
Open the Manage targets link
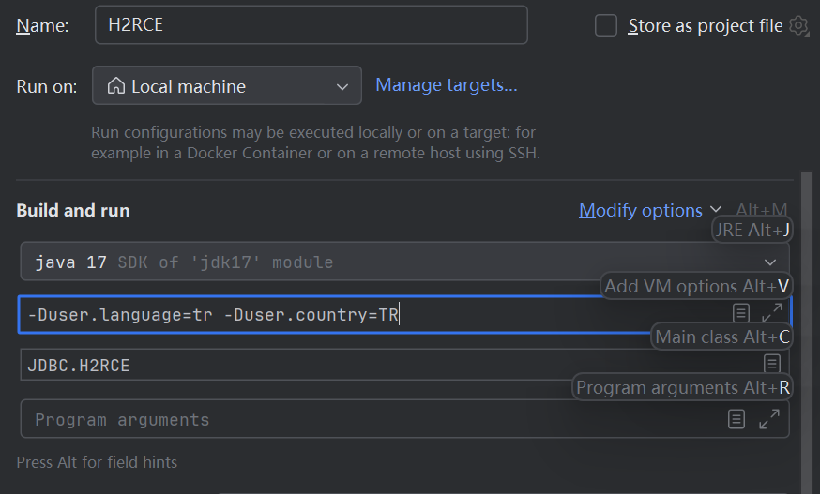pyautogui.click(x=446, y=85)
